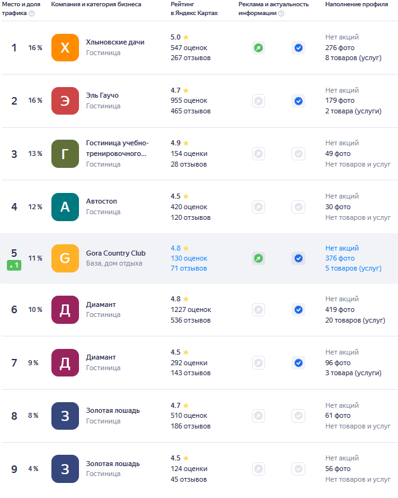Click «420 оценок» text
The width and height of the screenshot is (398, 498).
click(x=189, y=207)
